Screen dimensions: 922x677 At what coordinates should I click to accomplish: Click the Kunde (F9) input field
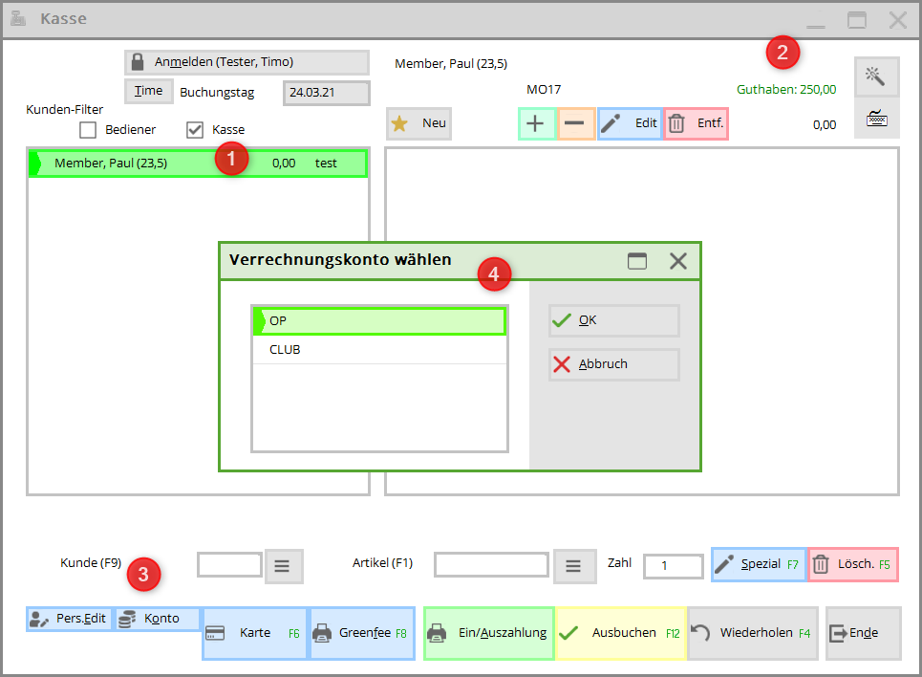(229, 565)
